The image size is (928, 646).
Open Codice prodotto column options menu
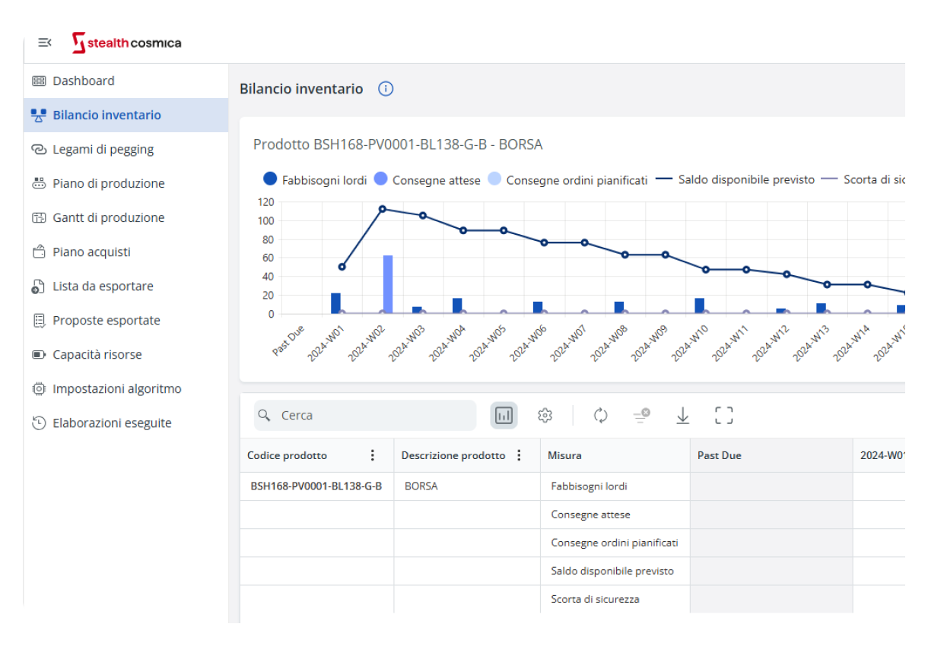point(373,455)
